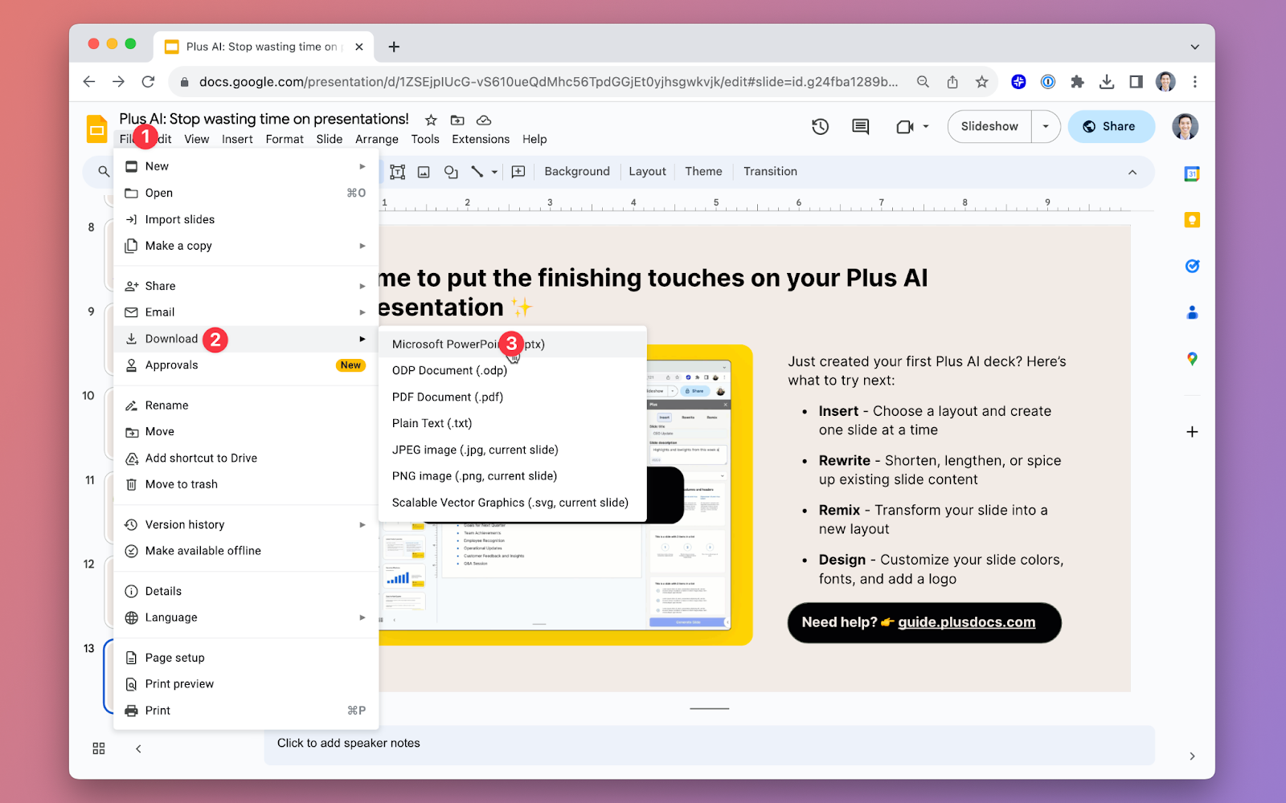1286x803 pixels.
Task: Select Make available offline
Action: pyautogui.click(x=246, y=551)
